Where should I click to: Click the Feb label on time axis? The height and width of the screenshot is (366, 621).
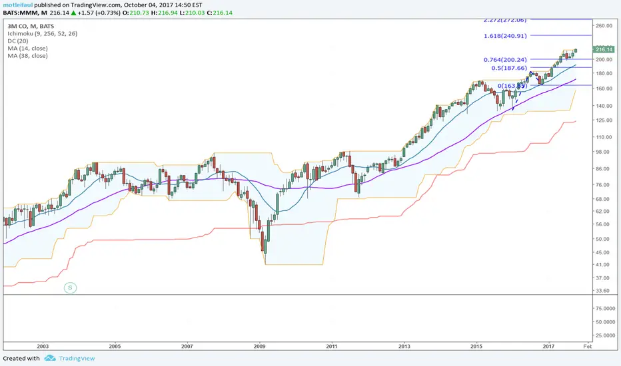[588, 347]
